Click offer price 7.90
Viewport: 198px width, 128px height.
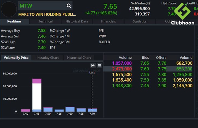162,86
